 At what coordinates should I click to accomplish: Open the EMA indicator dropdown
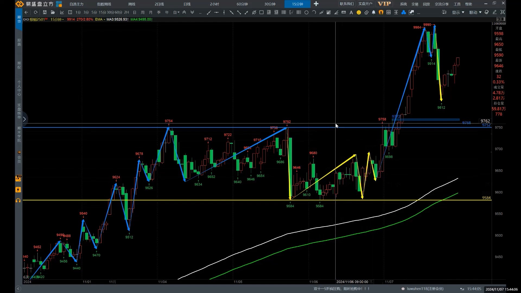(100, 20)
